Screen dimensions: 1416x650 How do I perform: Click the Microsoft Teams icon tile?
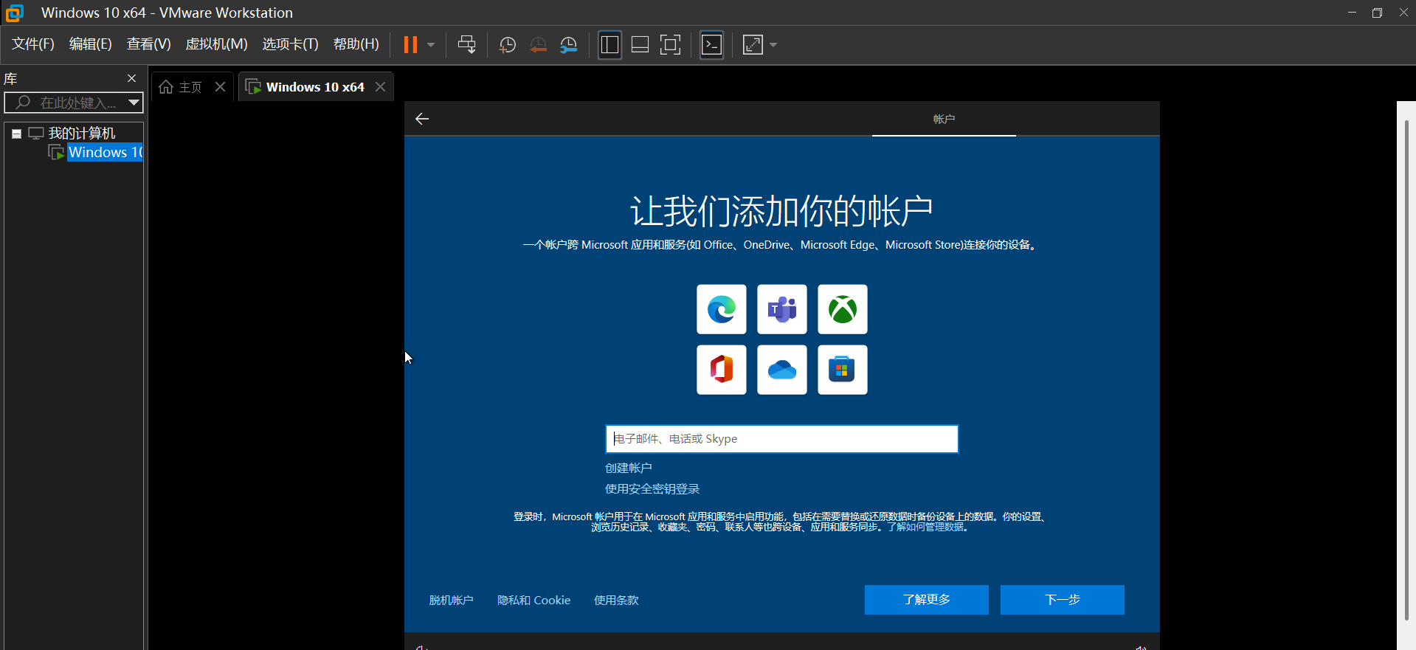pyautogui.click(x=782, y=309)
